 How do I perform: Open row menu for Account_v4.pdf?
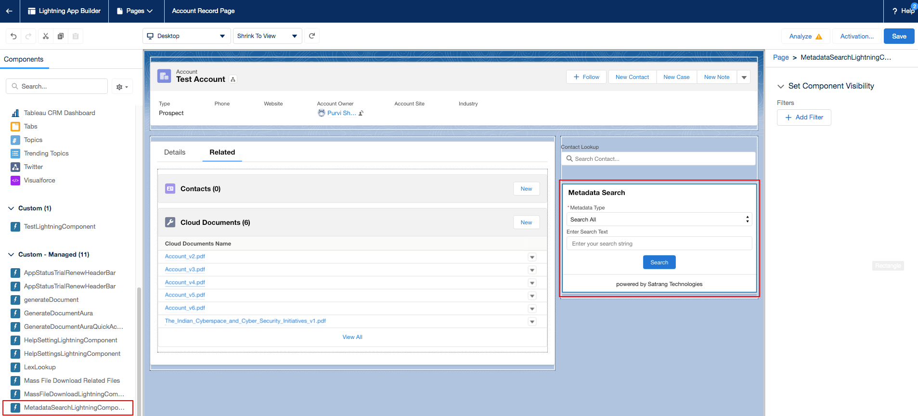coord(532,283)
